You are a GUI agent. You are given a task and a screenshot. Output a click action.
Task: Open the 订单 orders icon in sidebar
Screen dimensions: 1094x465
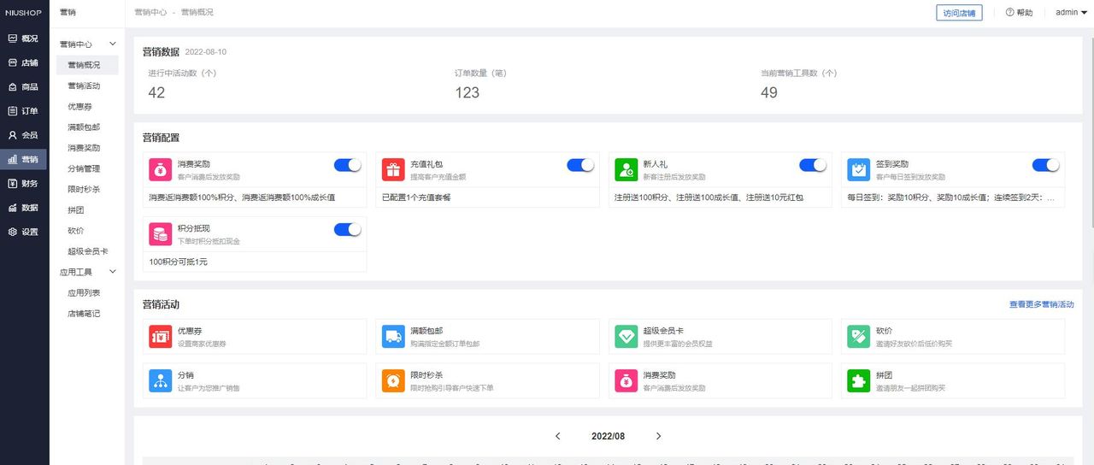[x=12, y=111]
